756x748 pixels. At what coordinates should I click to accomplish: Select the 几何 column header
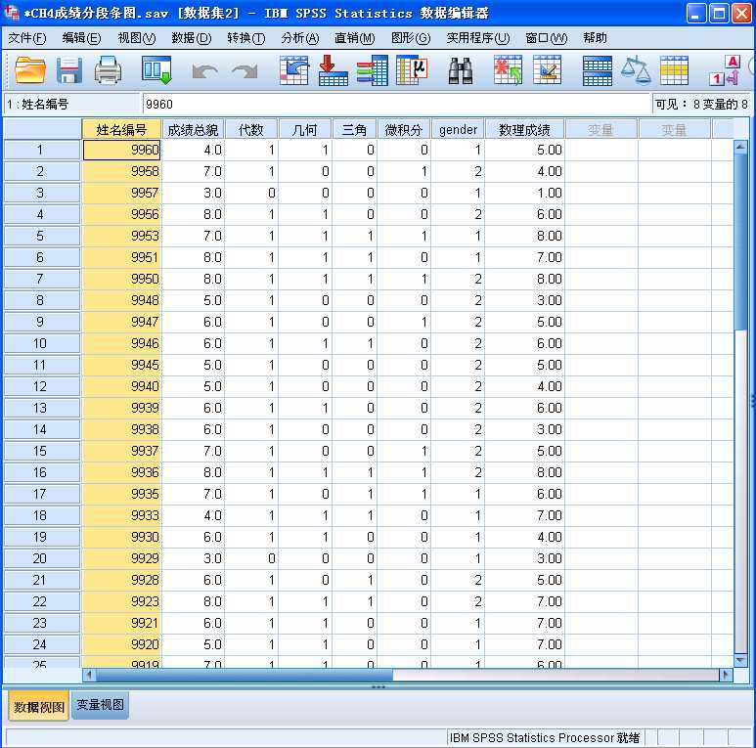coord(305,130)
